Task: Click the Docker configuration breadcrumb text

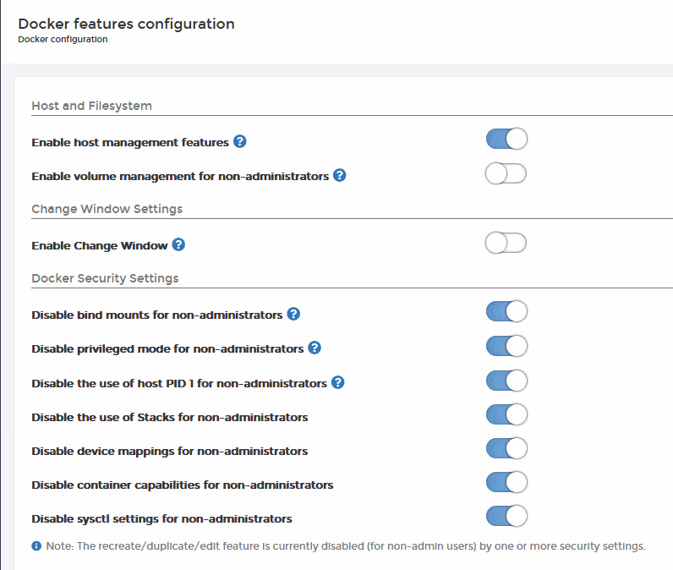Action: (63, 39)
